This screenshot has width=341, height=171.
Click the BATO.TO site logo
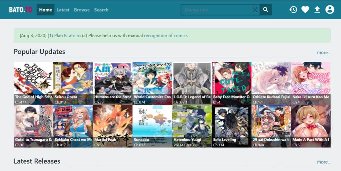pos(21,10)
